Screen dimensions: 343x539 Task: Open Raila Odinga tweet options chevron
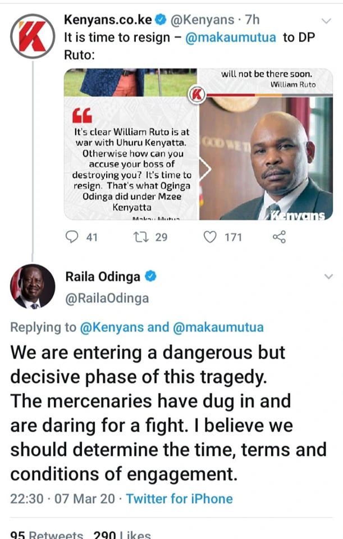point(328,276)
